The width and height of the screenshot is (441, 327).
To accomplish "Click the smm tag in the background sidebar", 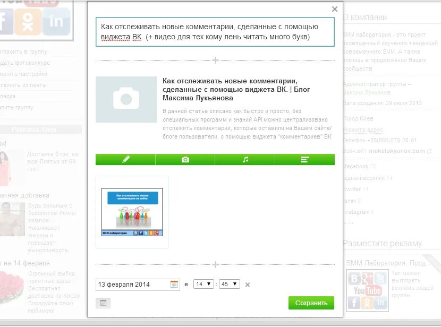I will tap(350, 201).
